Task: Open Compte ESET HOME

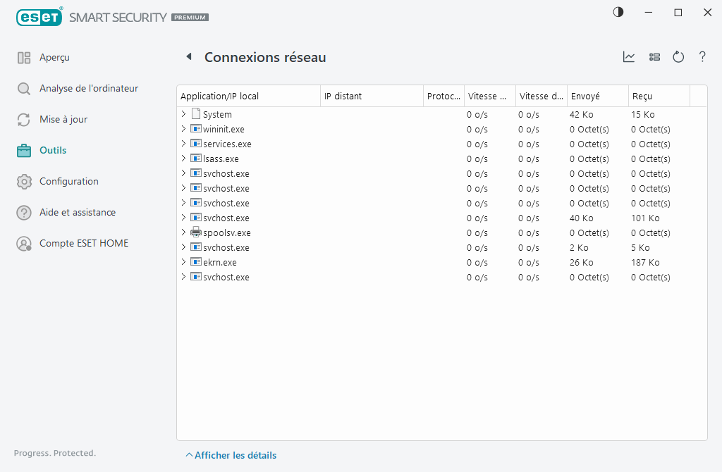Action: (84, 244)
